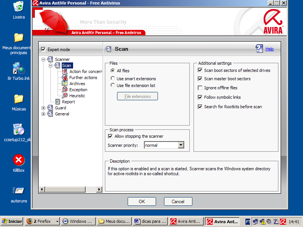Click the Scan node gear icon

coord(57,65)
